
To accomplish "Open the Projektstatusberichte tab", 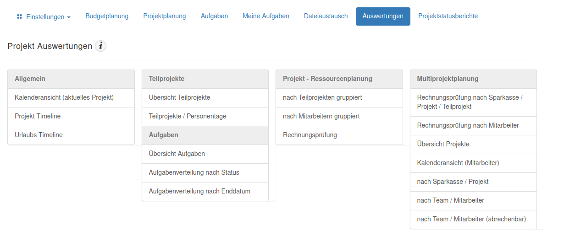I will point(448,16).
